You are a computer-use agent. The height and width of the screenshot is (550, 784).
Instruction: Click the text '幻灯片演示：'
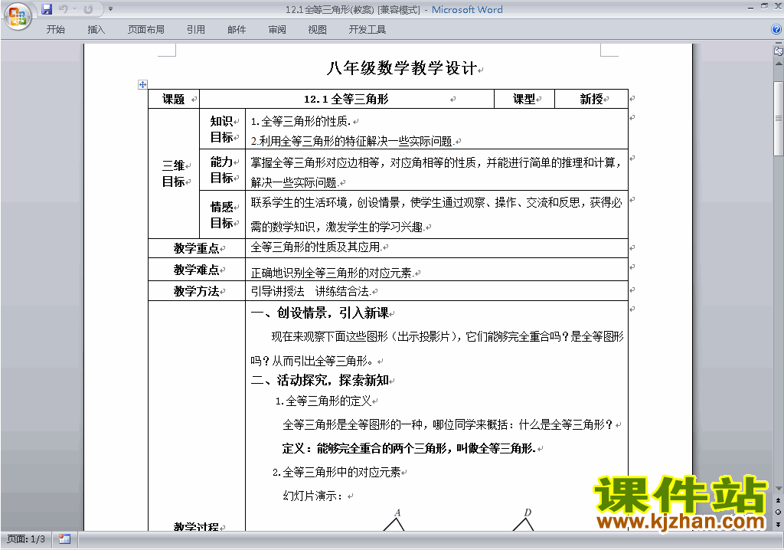point(313,496)
